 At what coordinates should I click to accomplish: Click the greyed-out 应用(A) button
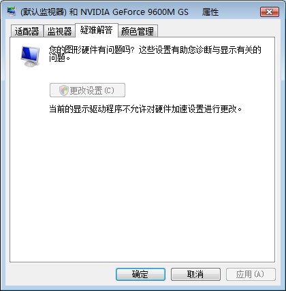click(x=251, y=275)
